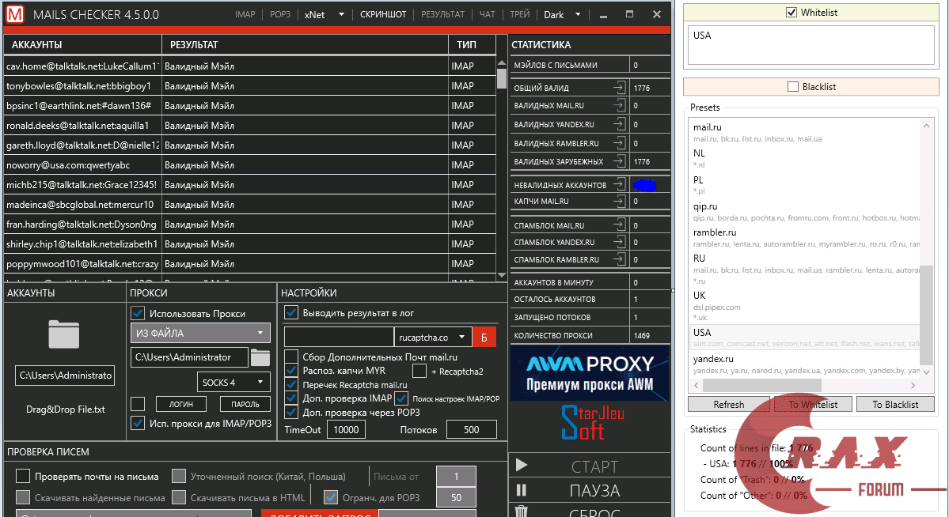Click the Refresh button under Presets
The width and height of the screenshot is (949, 517).
(728, 404)
